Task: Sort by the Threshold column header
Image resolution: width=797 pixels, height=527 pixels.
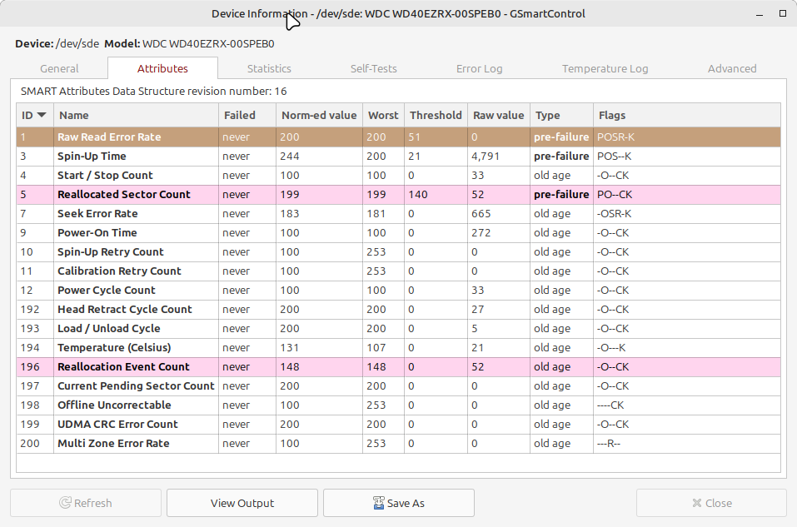Action: tap(436, 116)
